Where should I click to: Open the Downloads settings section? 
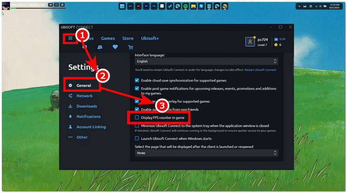click(x=86, y=106)
